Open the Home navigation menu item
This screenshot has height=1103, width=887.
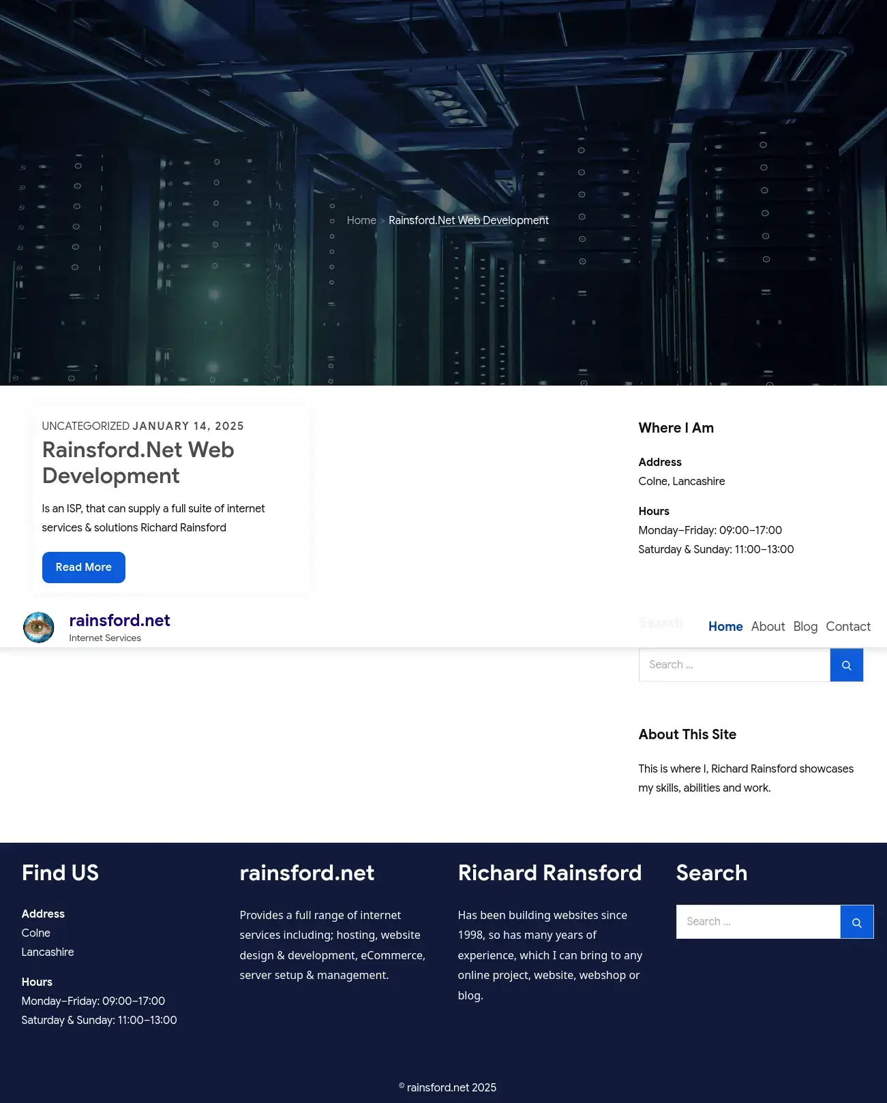tap(725, 627)
